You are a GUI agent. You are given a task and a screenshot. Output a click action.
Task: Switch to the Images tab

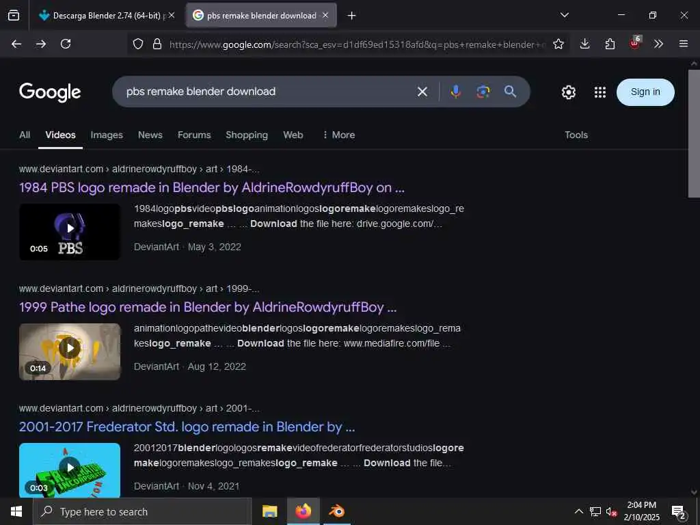(x=107, y=135)
